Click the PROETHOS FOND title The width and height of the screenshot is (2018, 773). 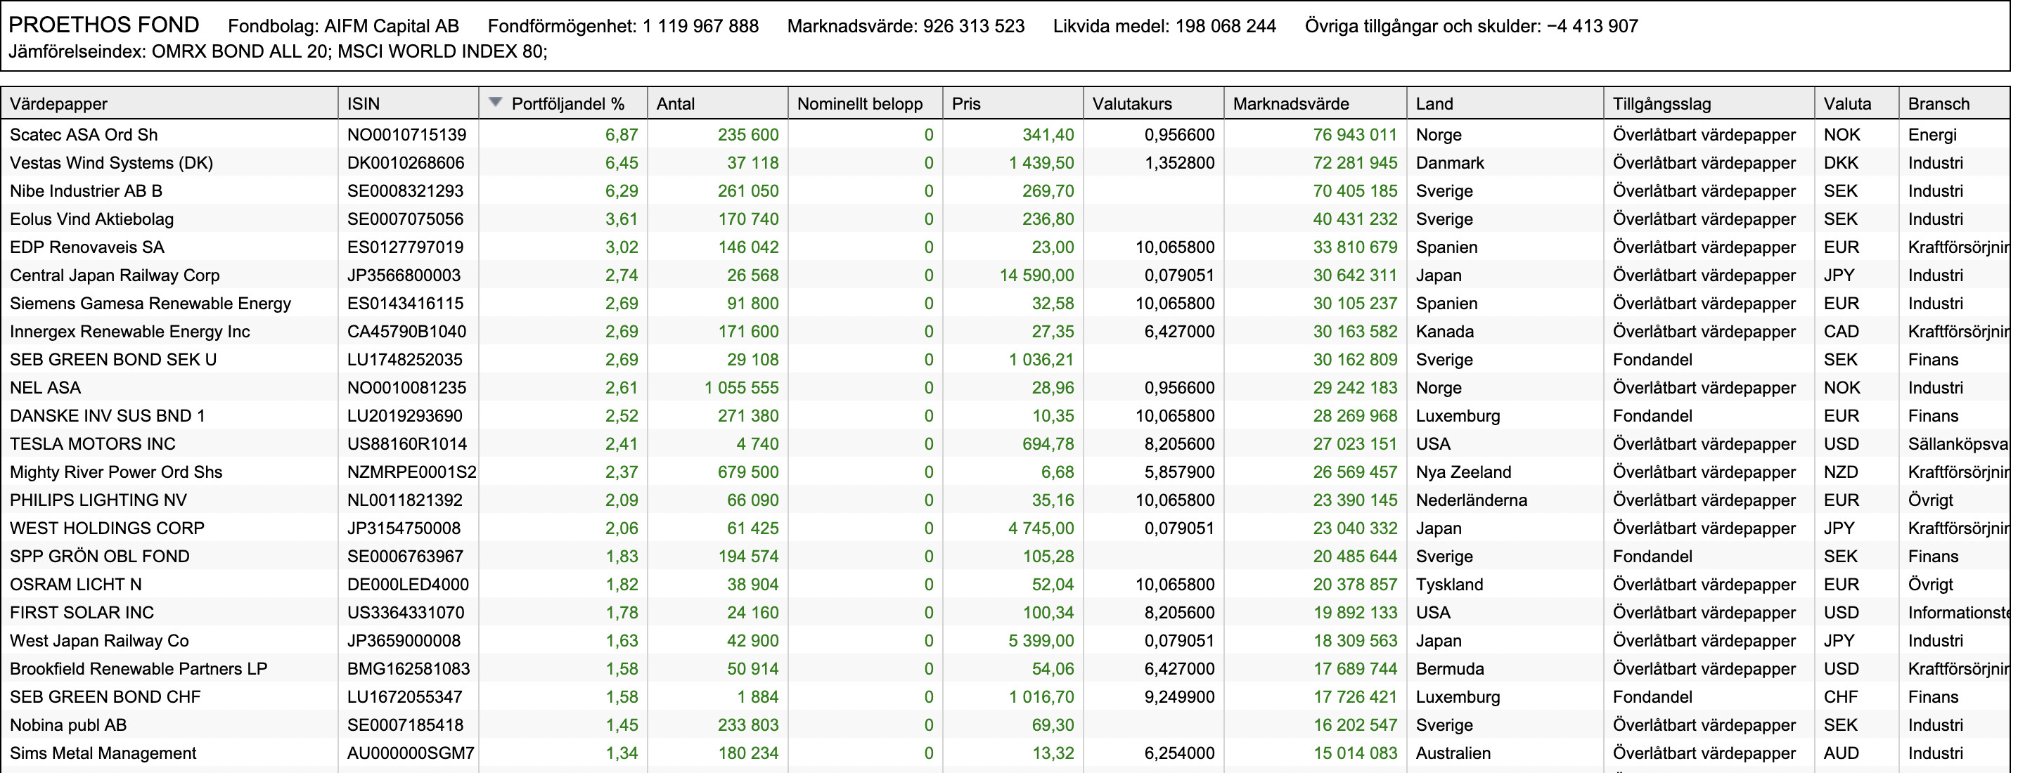click(103, 25)
